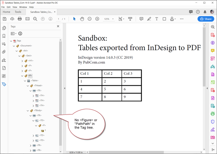
Task: Click the page number field
Action: 58,19
